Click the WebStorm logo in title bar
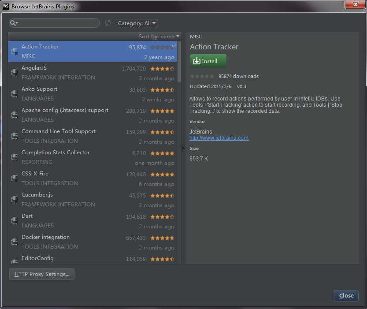Screen dimensions: 367x309 6,6
